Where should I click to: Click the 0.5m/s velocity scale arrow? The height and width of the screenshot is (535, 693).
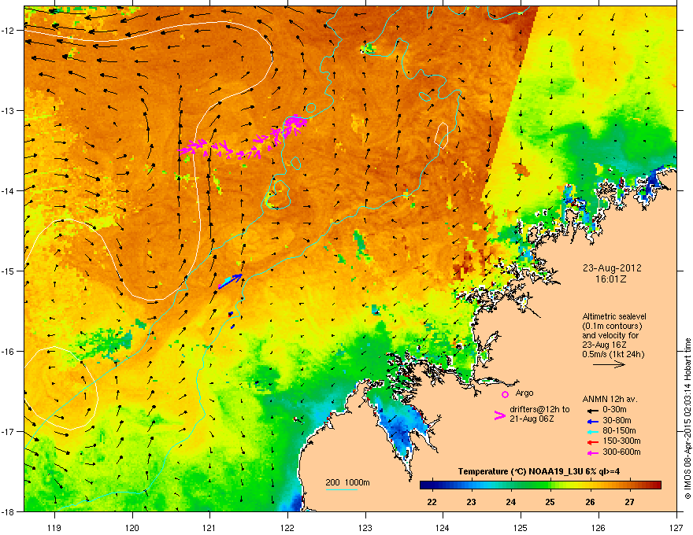coord(609,364)
